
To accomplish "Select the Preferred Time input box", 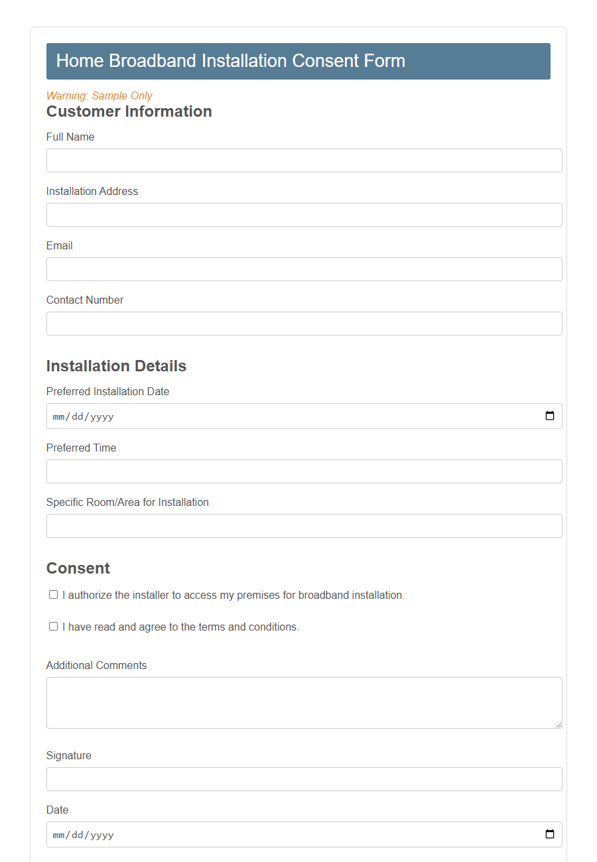I will click(x=304, y=471).
